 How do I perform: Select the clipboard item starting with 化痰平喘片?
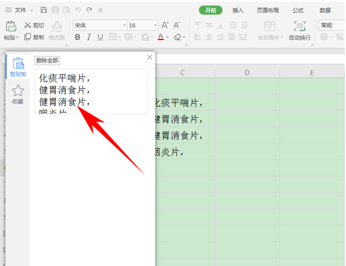[x=91, y=92]
